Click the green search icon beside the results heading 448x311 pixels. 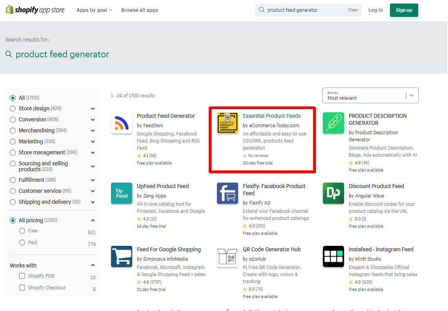coord(9,54)
